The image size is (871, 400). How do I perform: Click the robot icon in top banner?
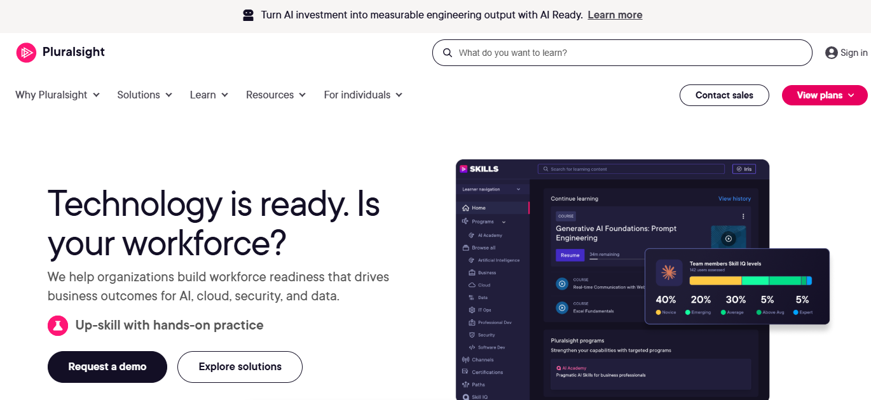coord(249,15)
